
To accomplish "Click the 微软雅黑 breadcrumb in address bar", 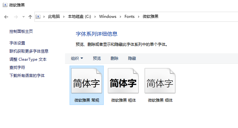I will coord(151,17).
